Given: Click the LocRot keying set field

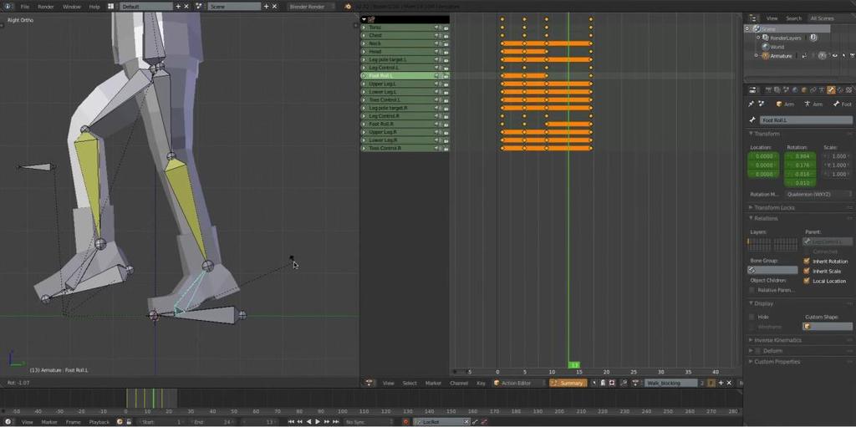Looking at the screenshot, I should (x=440, y=422).
